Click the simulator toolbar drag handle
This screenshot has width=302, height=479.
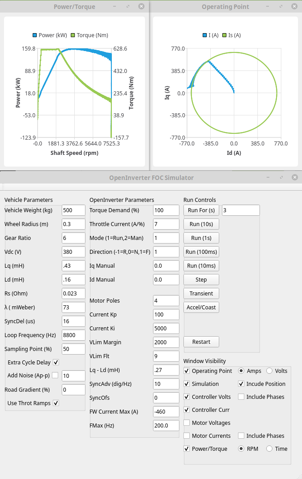pos(3,187)
